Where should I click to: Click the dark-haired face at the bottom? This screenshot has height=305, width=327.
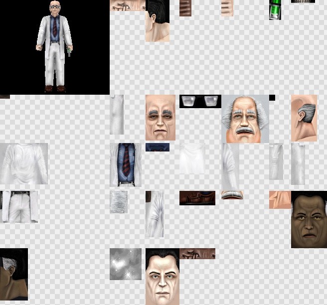pos(162,276)
